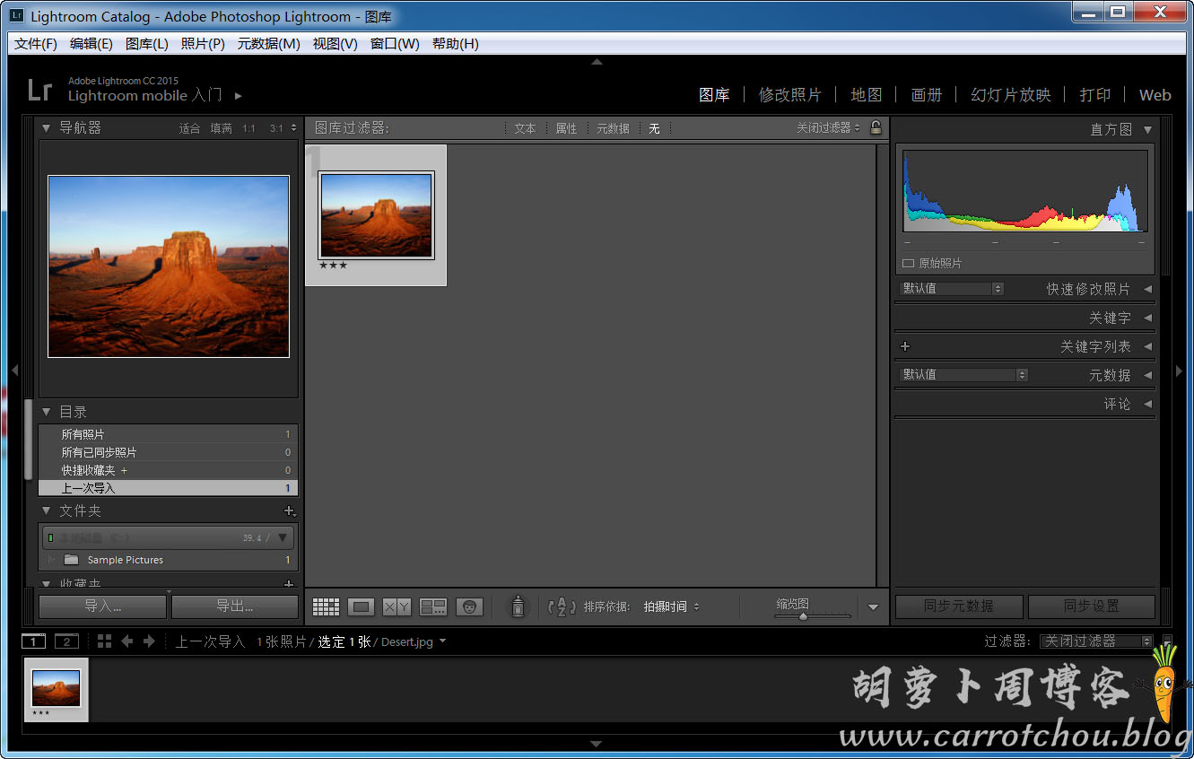This screenshot has height=759, width=1194.
Task: Select 元数据 filter option
Action: pyautogui.click(x=613, y=128)
